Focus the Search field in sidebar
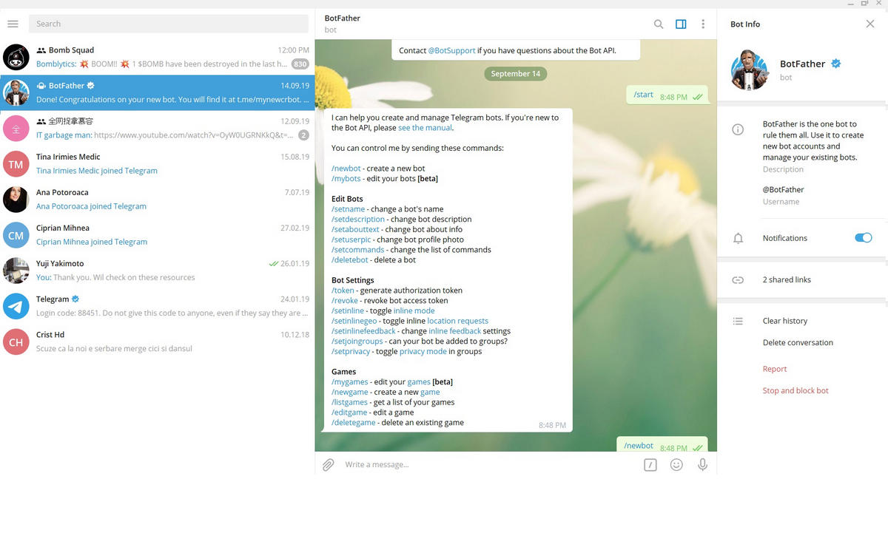Viewport: 888px width, 533px height. click(x=169, y=24)
